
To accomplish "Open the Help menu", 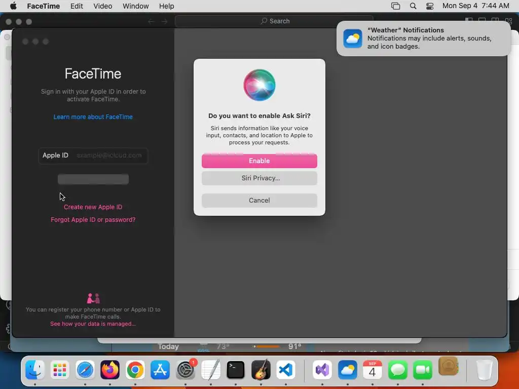I will [166, 6].
